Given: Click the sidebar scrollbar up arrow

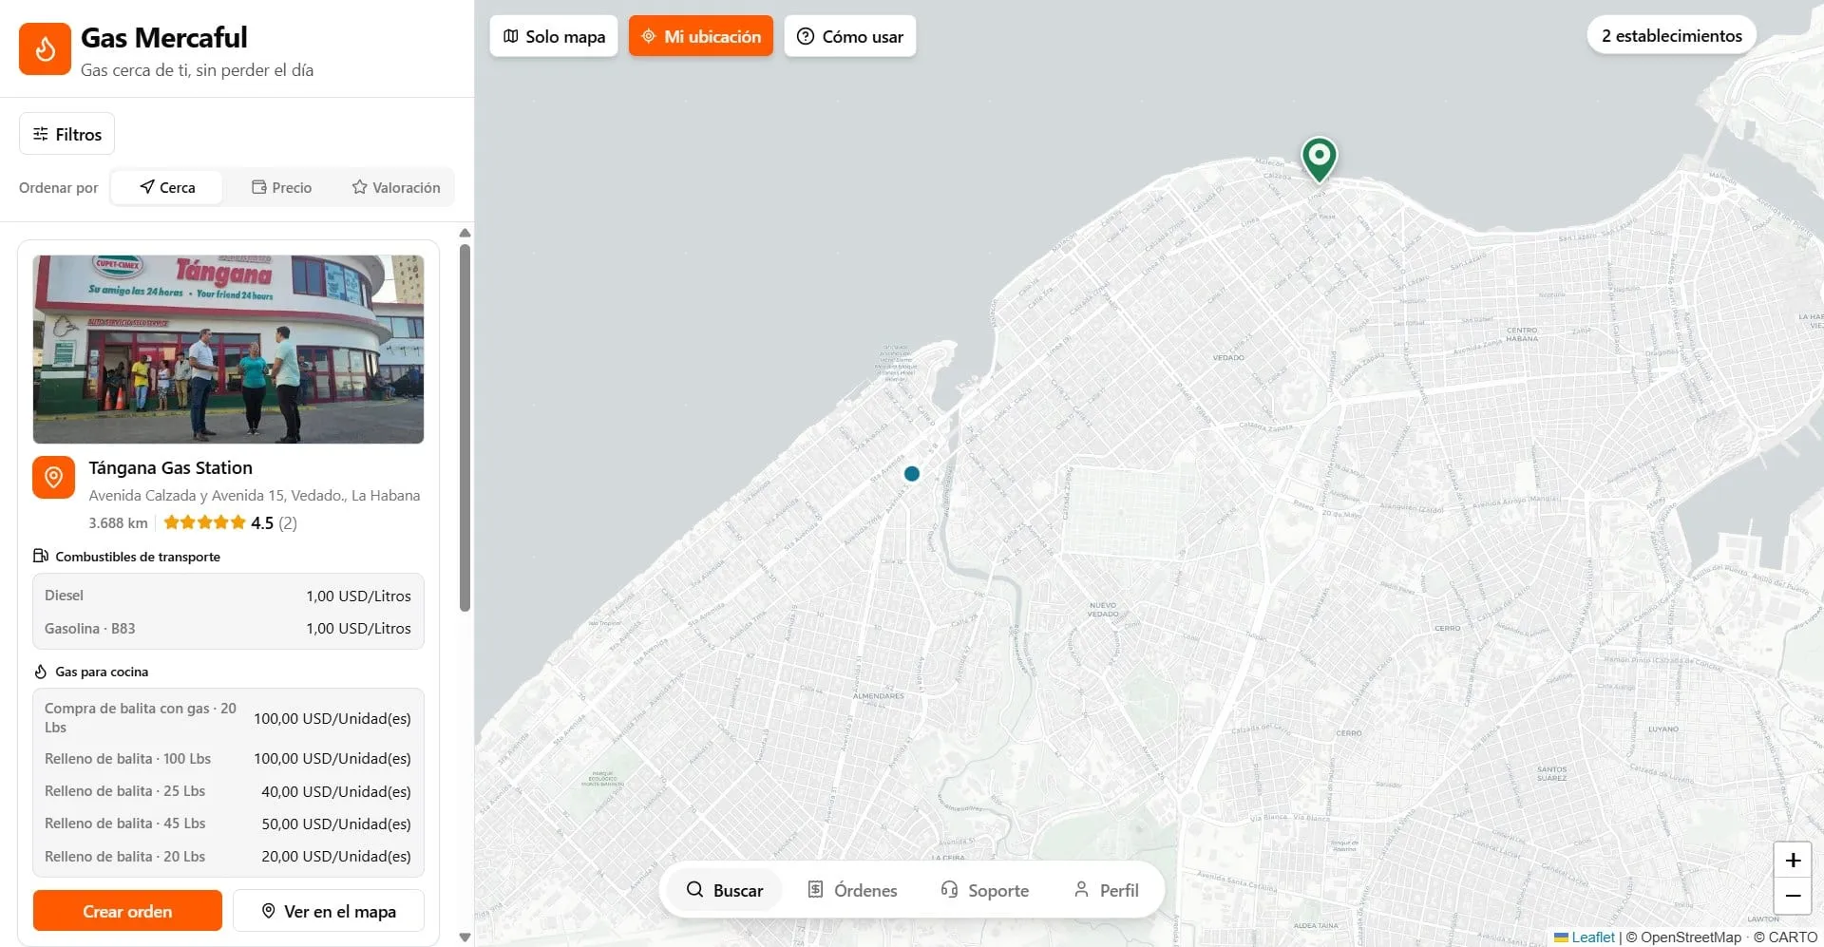Looking at the screenshot, I should pyautogui.click(x=465, y=233).
